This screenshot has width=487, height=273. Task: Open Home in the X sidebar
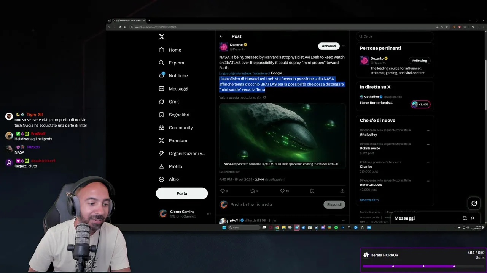click(170, 50)
